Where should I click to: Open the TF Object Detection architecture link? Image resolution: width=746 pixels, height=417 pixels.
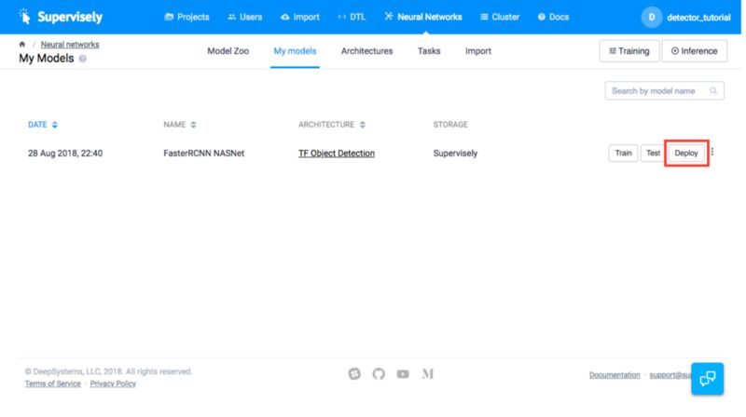[x=337, y=153]
